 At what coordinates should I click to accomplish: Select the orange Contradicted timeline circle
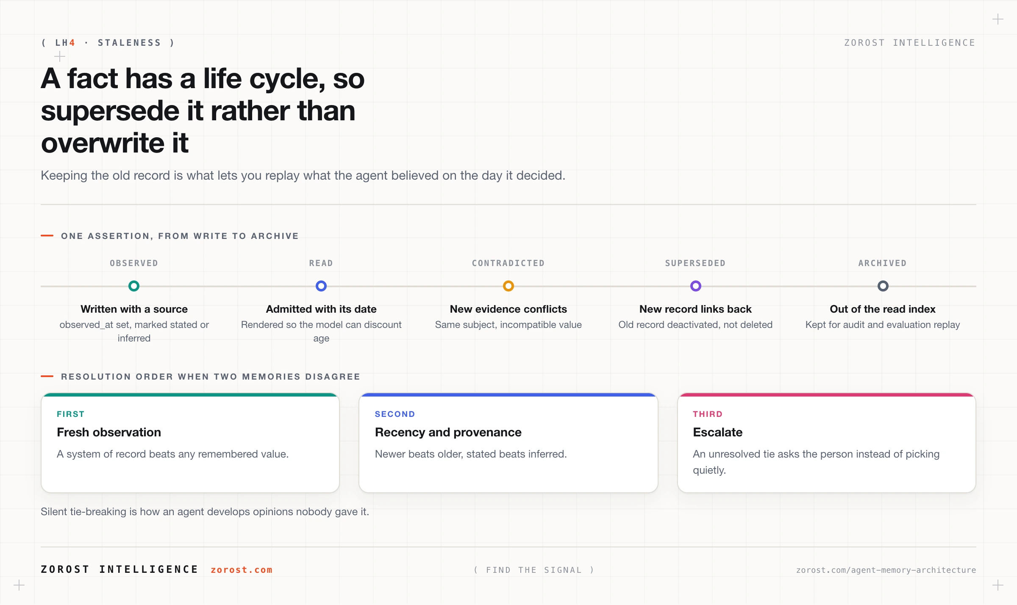[508, 286]
